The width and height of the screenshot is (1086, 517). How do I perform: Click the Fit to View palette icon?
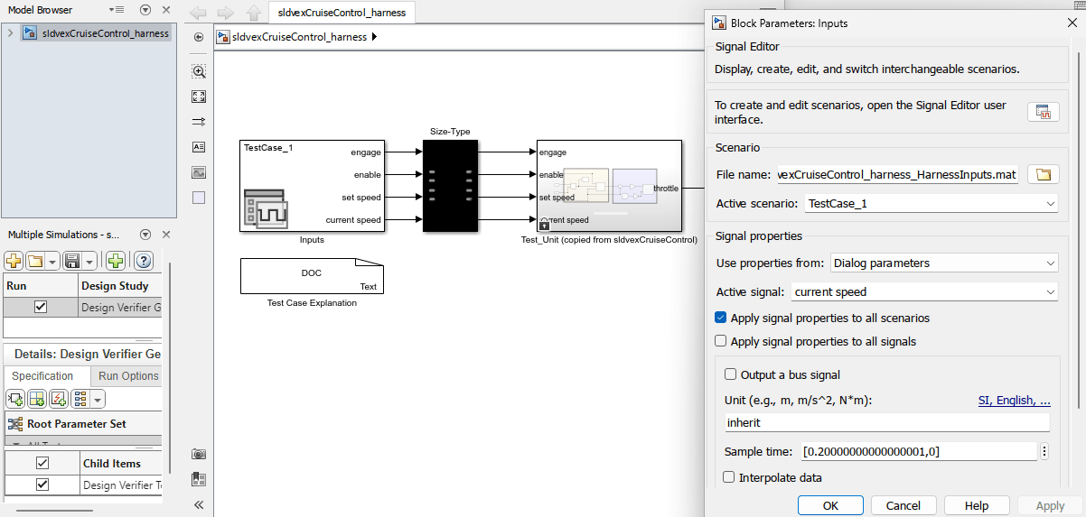(x=199, y=97)
